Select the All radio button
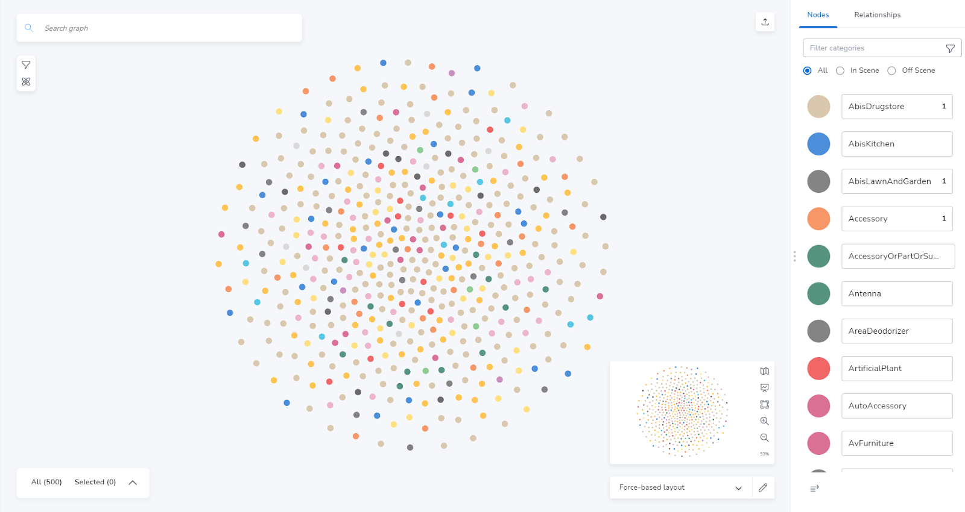Viewport: 965px width, 512px height. point(807,70)
